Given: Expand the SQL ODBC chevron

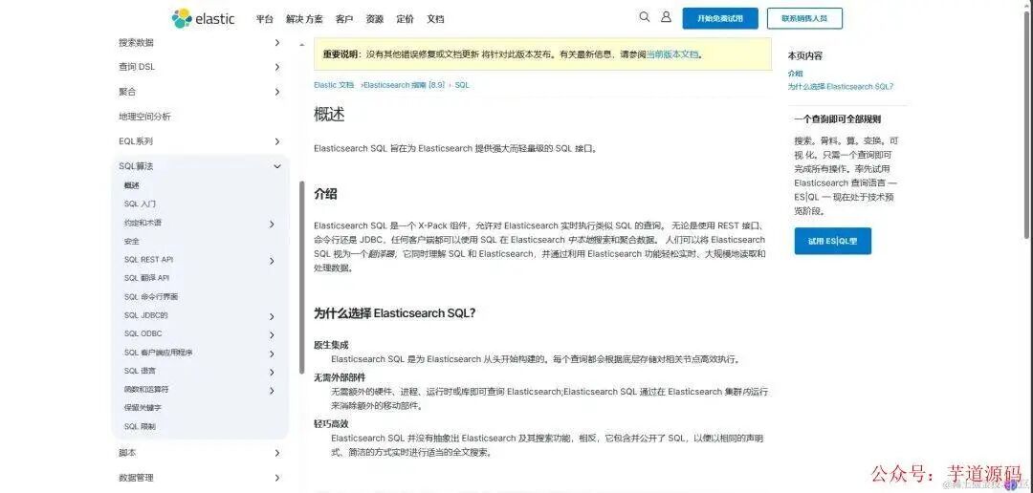Looking at the screenshot, I should (x=272, y=335).
